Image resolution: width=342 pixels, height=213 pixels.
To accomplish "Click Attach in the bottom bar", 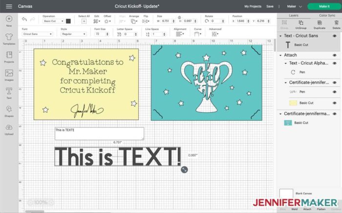I will 307,209.
